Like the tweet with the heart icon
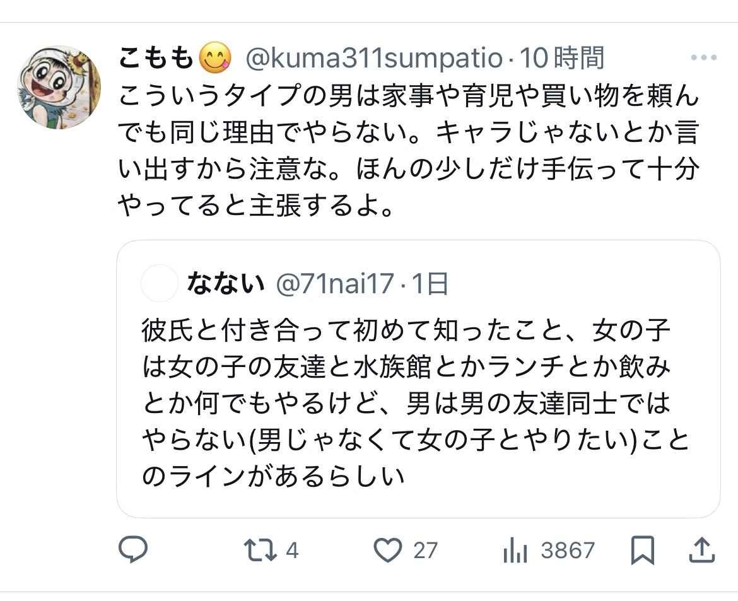The width and height of the screenshot is (738, 601). point(388,551)
